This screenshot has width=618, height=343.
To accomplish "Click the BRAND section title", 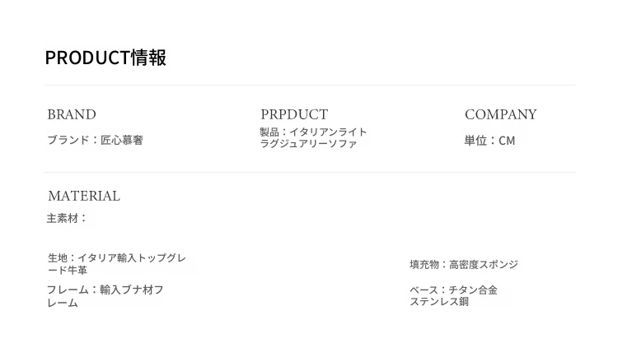I will [72, 114].
